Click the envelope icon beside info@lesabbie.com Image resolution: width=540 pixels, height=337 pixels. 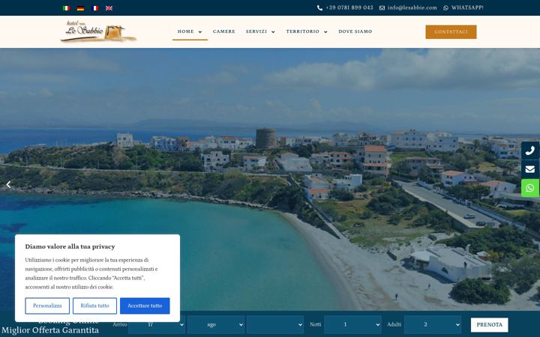tap(382, 8)
